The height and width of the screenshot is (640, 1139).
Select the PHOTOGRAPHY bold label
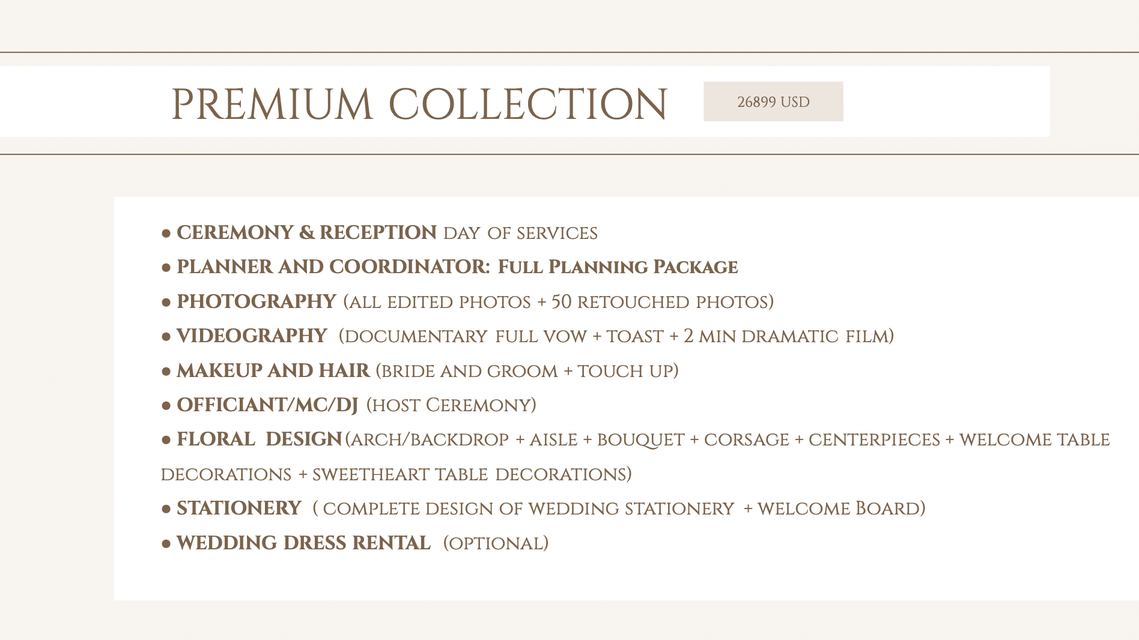pos(256,301)
